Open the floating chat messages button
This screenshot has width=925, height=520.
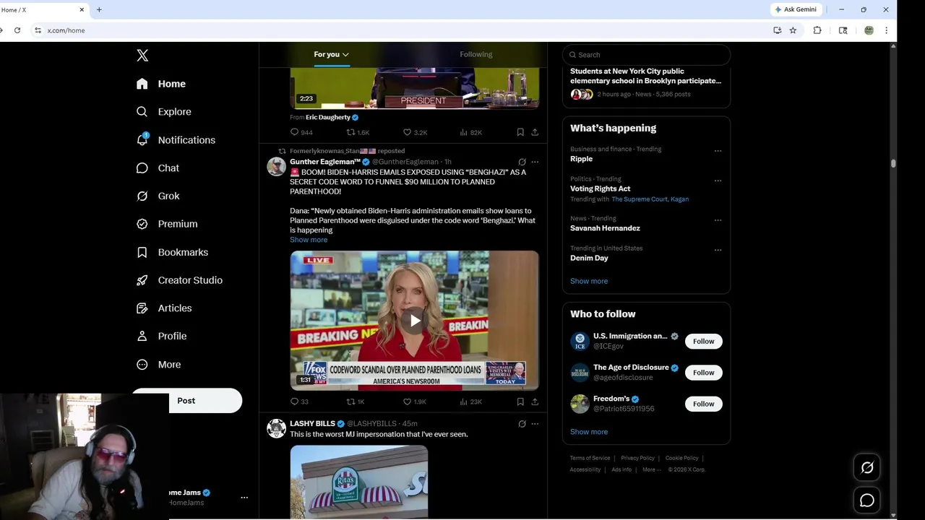point(867,500)
